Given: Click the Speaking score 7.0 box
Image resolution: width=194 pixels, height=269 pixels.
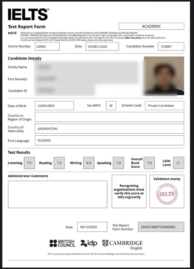Looking at the screenshot, I should click(x=118, y=163).
